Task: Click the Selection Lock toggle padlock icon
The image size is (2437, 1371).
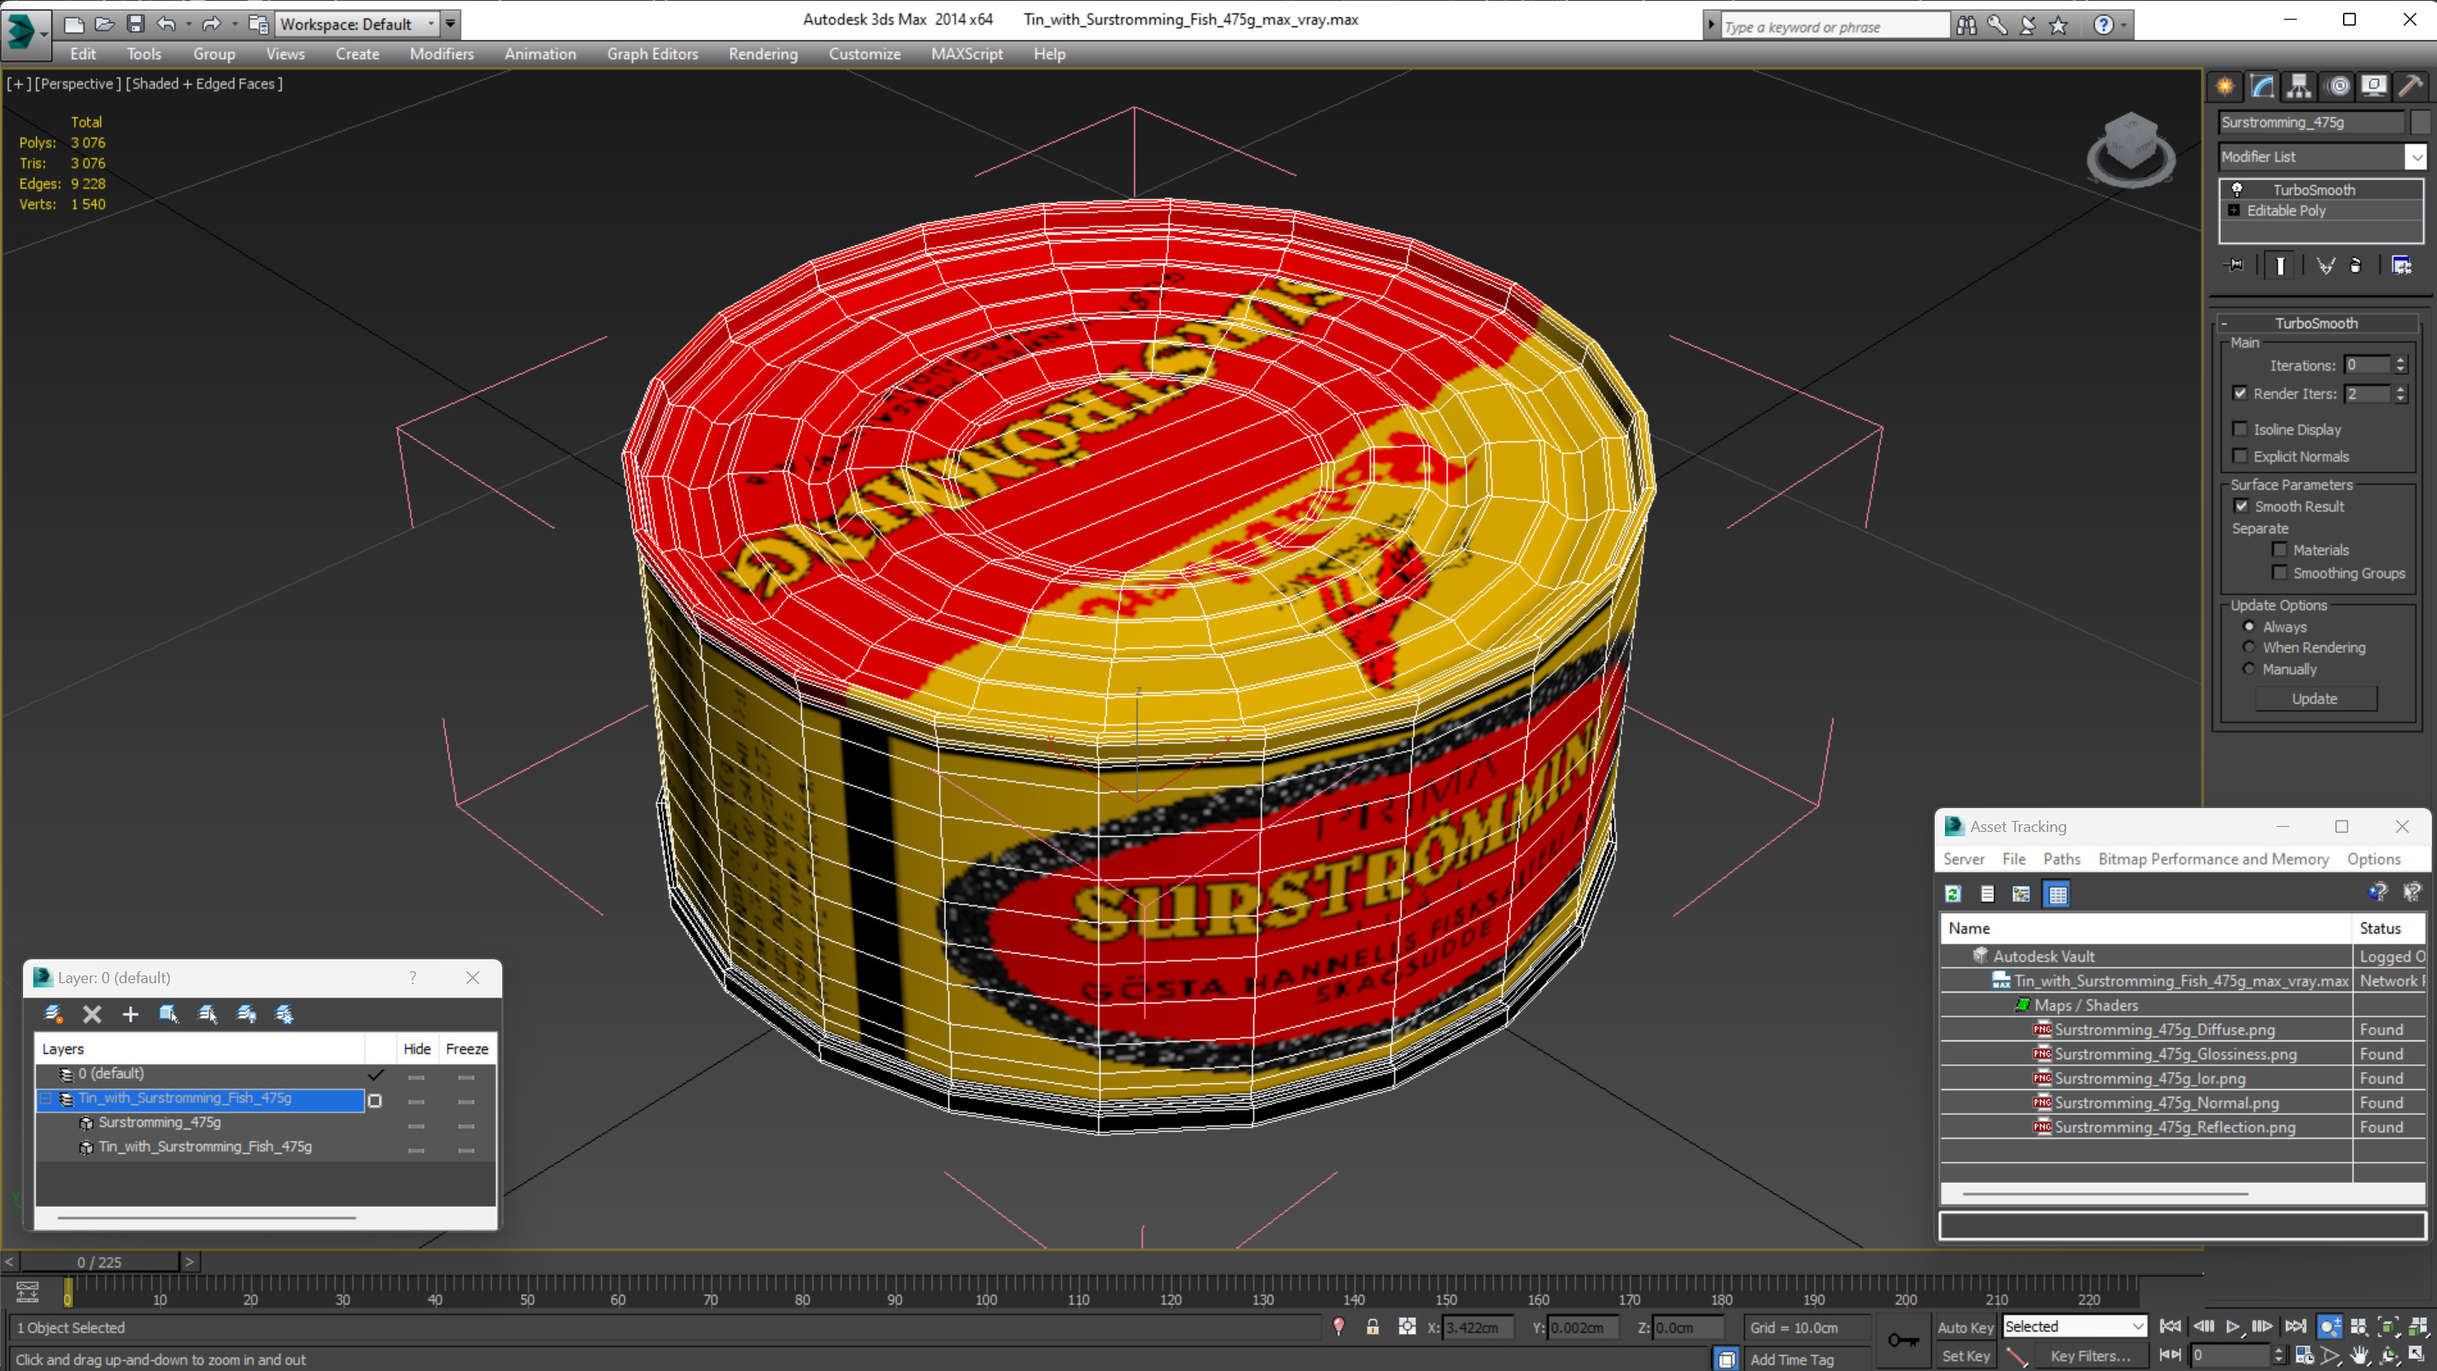Action: (1372, 1327)
